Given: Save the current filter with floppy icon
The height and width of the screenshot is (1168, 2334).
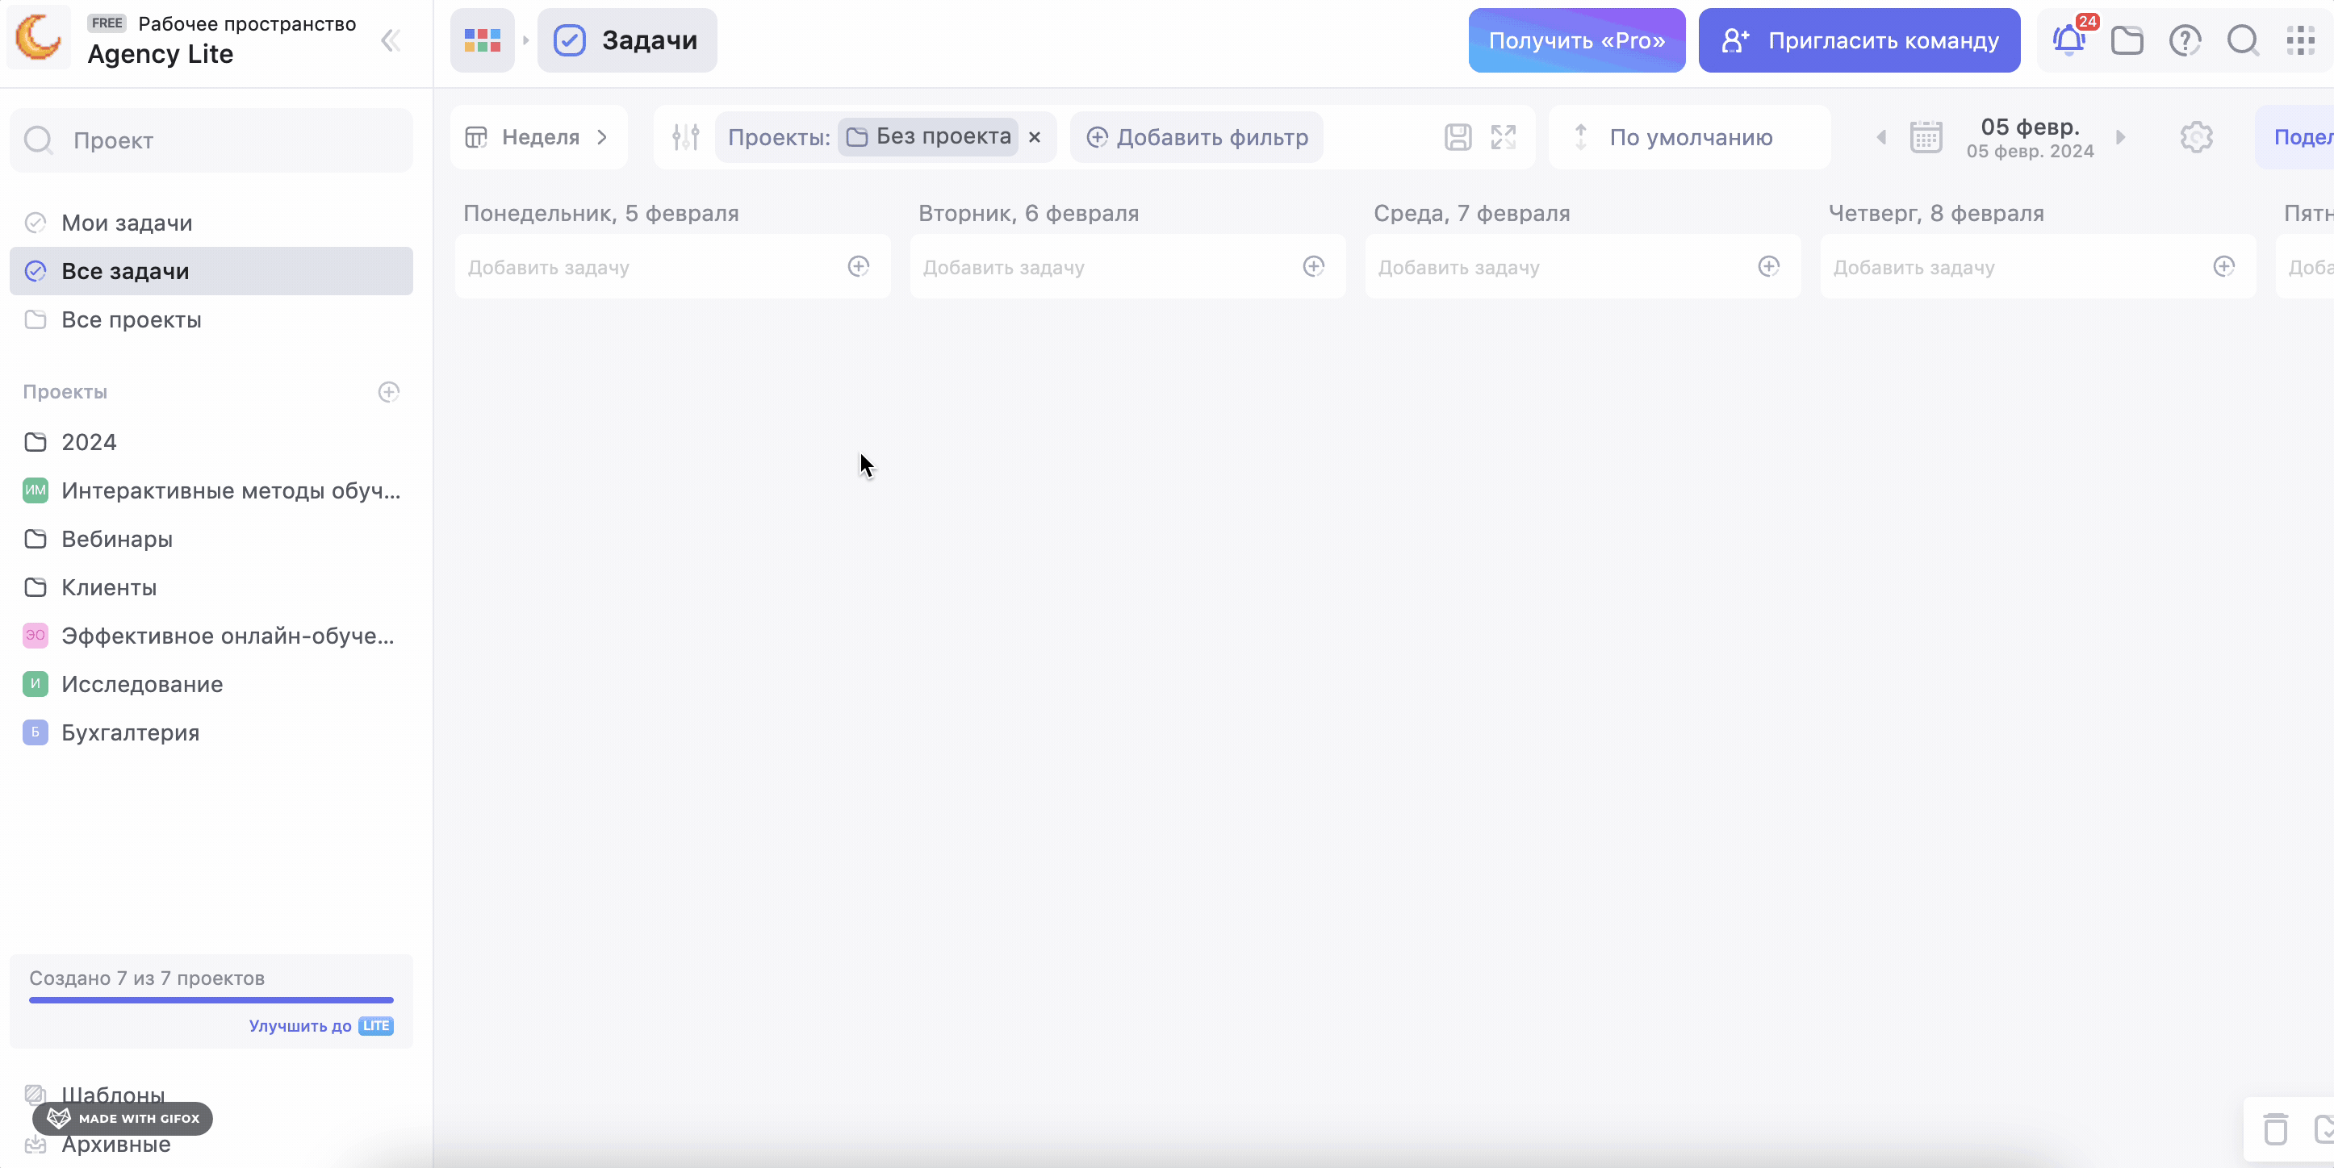Looking at the screenshot, I should (x=1458, y=136).
